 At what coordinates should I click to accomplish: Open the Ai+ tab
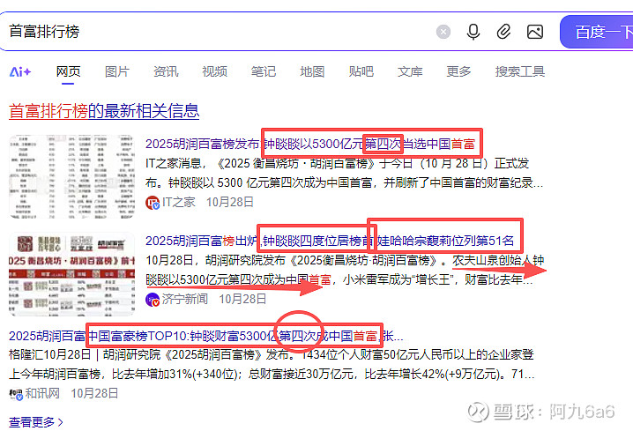click(20, 72)
